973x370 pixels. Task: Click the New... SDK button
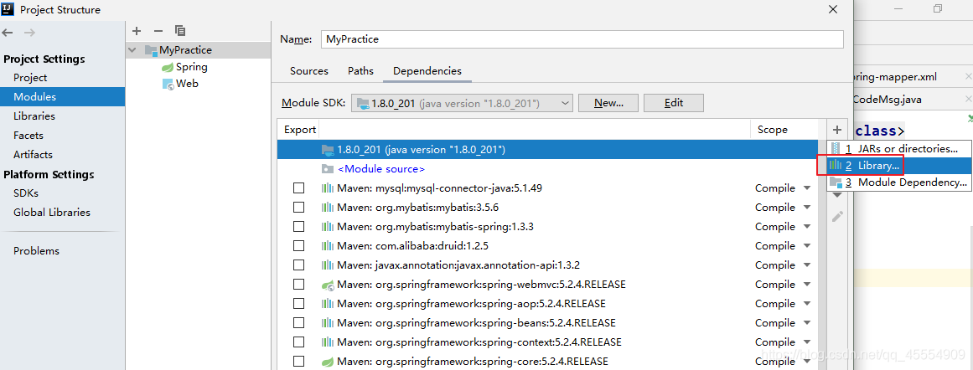tap(608, 104)
